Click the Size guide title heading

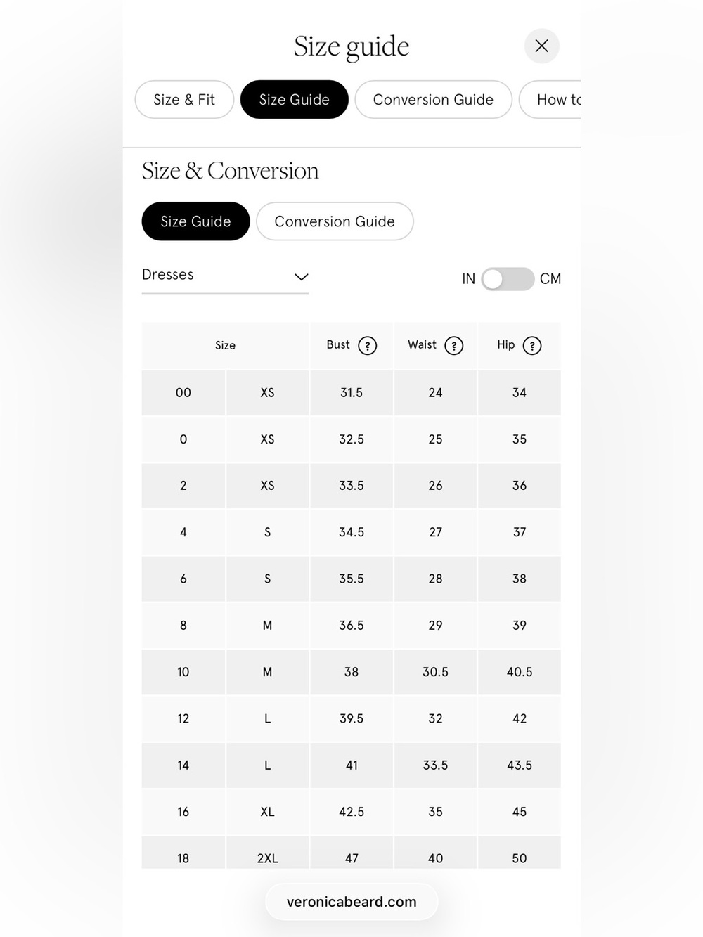point(351,46)
